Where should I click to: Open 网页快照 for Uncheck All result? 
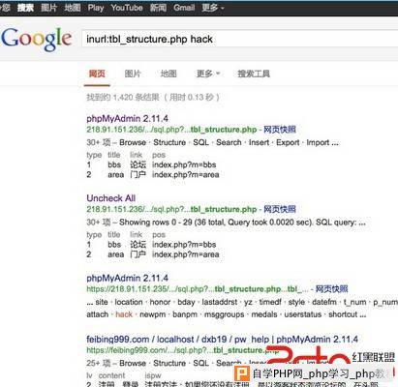click(280, 209)
